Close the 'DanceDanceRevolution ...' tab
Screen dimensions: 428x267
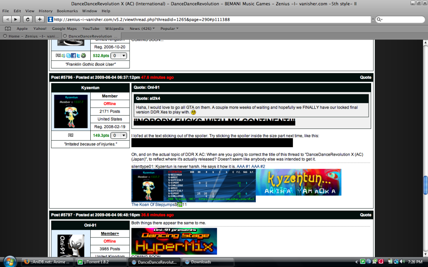coord(65,36)
